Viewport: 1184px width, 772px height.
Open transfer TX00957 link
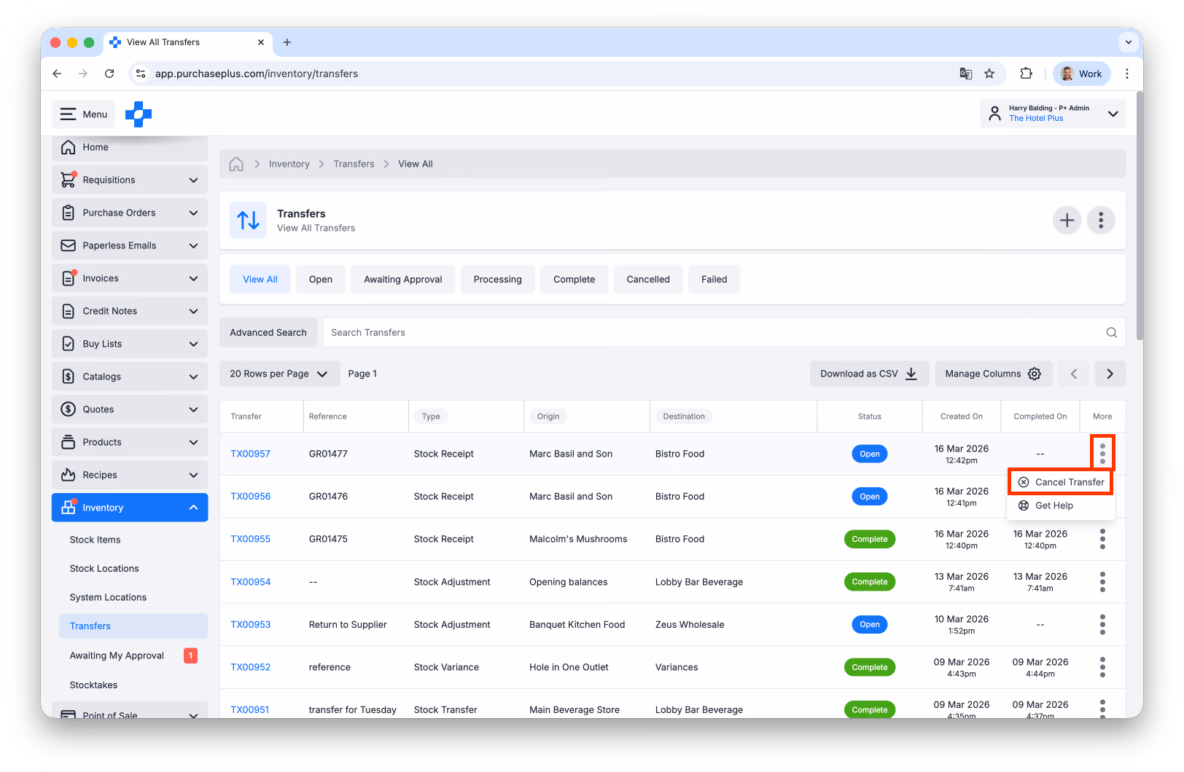pyautogui.click(x=251, y=454)
